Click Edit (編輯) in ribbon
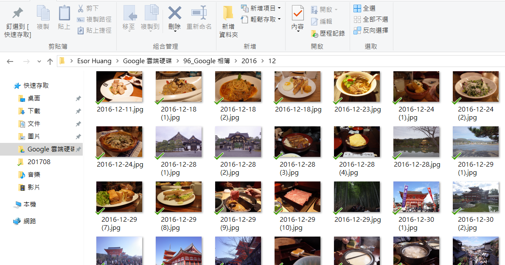Image resolution: width=505 pixels, height=265 pixels. tap(321, 21)
